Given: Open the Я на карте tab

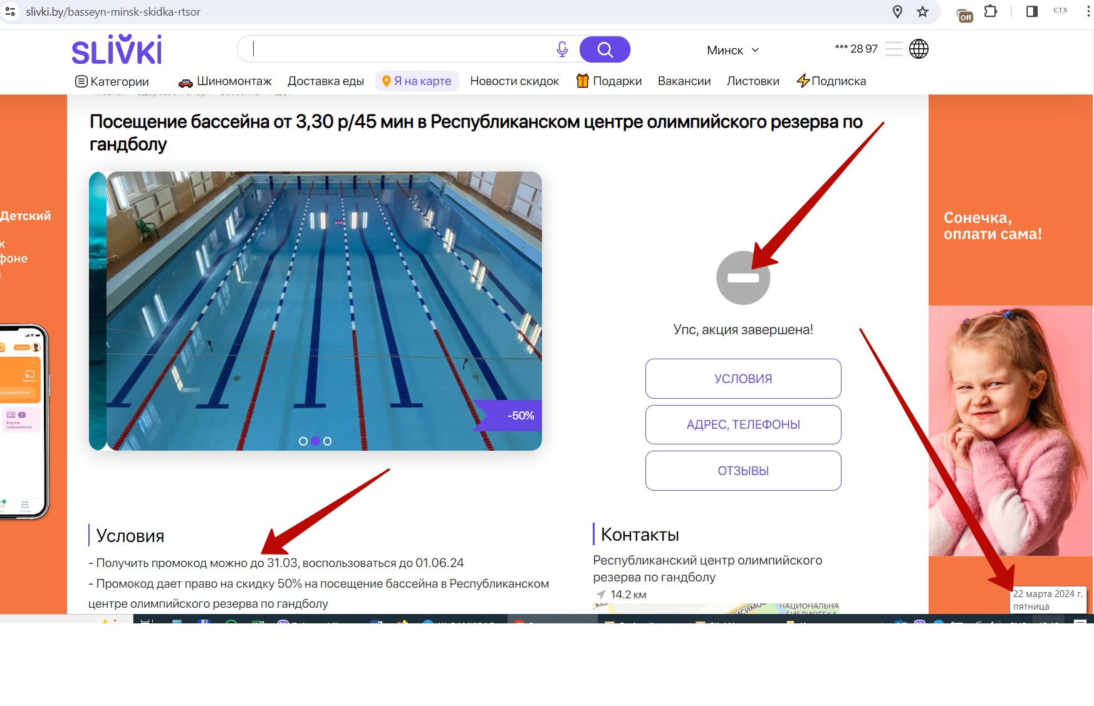Looking at the screenshot, I should (x=417, y=81).
